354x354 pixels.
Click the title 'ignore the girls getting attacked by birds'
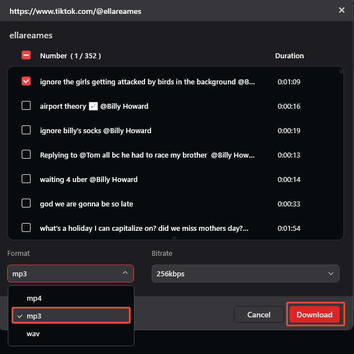tap(147, 82)
